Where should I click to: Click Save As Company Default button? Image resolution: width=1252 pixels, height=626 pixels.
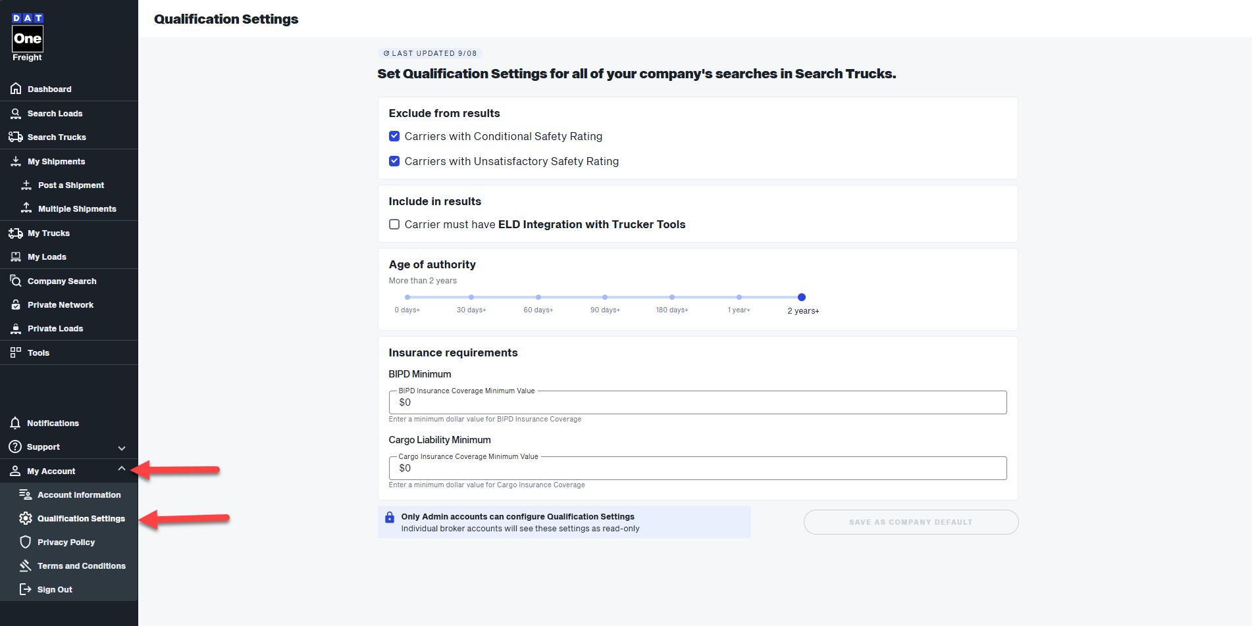click(x=910, y=522)
